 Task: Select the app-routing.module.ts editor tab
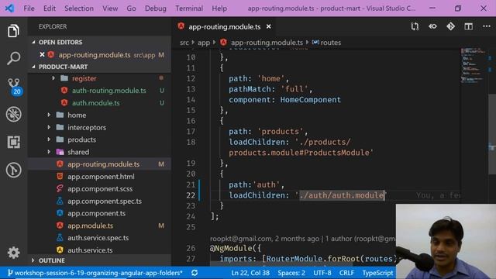pyautogui.click(x=224, y=26)
